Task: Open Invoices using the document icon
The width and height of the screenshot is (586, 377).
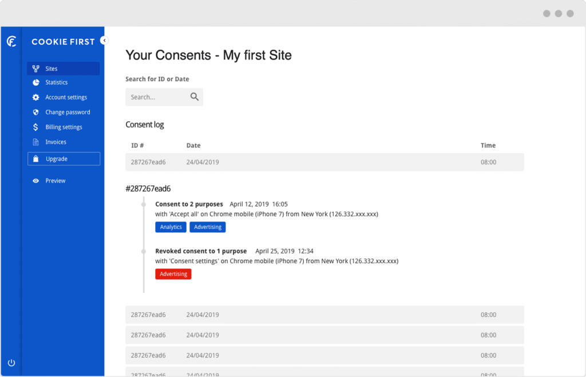Action: point(37,142)
